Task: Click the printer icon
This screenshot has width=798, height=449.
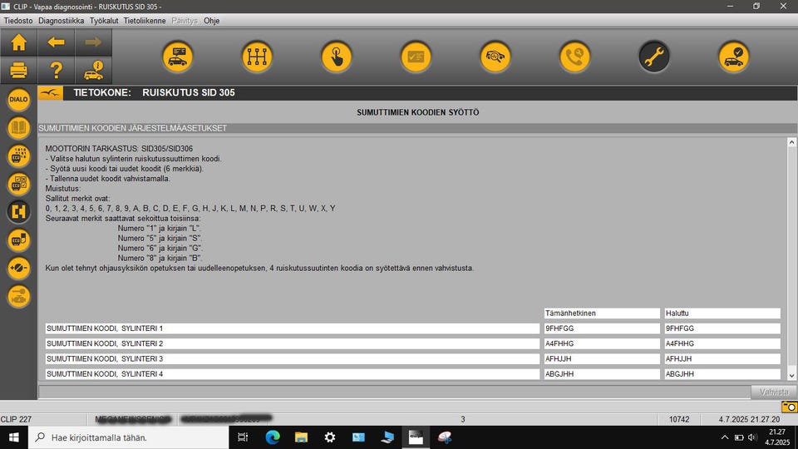Action: pos(19,70)
